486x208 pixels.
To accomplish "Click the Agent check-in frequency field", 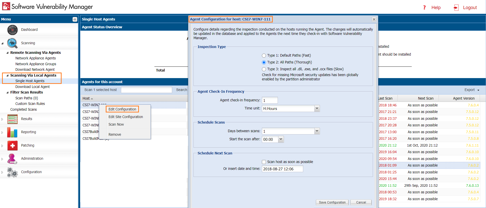I will tap(270, 100).
